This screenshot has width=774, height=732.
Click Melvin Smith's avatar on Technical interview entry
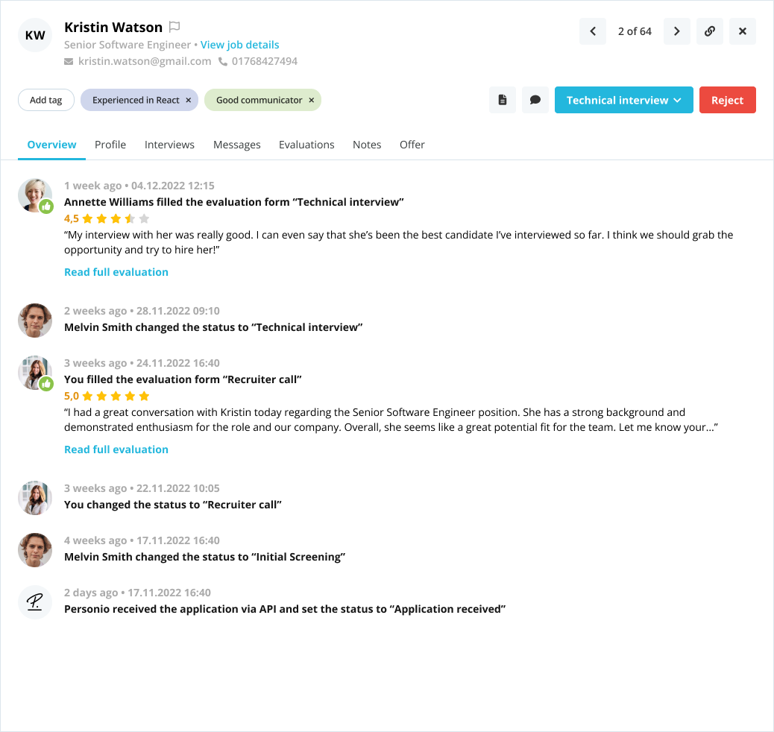click(x=35, y=321)
